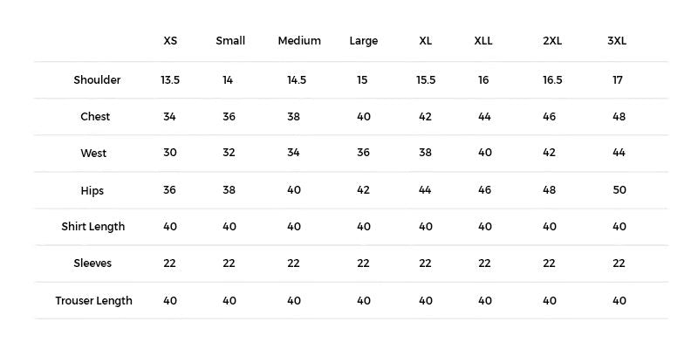Click the 3XL column header
698x342 pixels.
pos(617,40)
